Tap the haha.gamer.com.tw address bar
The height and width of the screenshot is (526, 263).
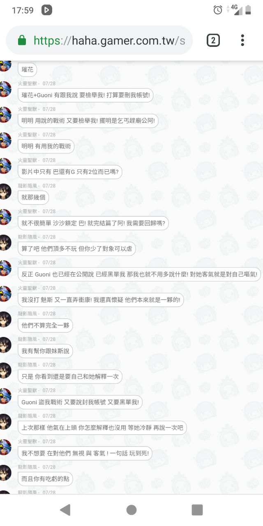point(99,40)
